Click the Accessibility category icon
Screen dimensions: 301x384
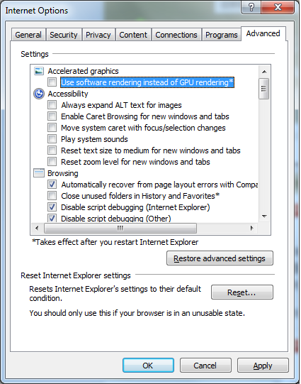coord(39,94)
